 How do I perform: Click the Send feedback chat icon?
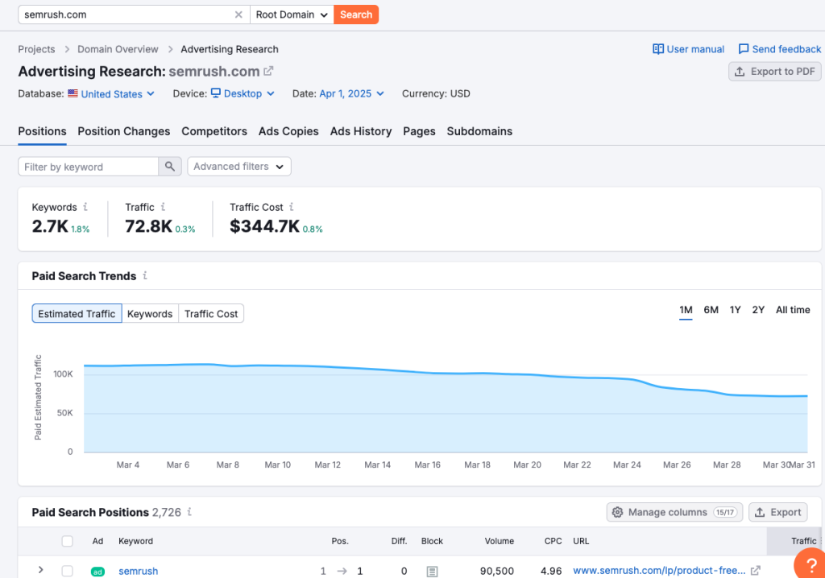tap(744, 49)
